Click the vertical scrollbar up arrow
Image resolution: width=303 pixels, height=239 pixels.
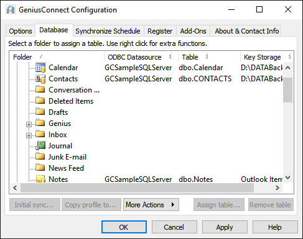click(x=288, y=68)
